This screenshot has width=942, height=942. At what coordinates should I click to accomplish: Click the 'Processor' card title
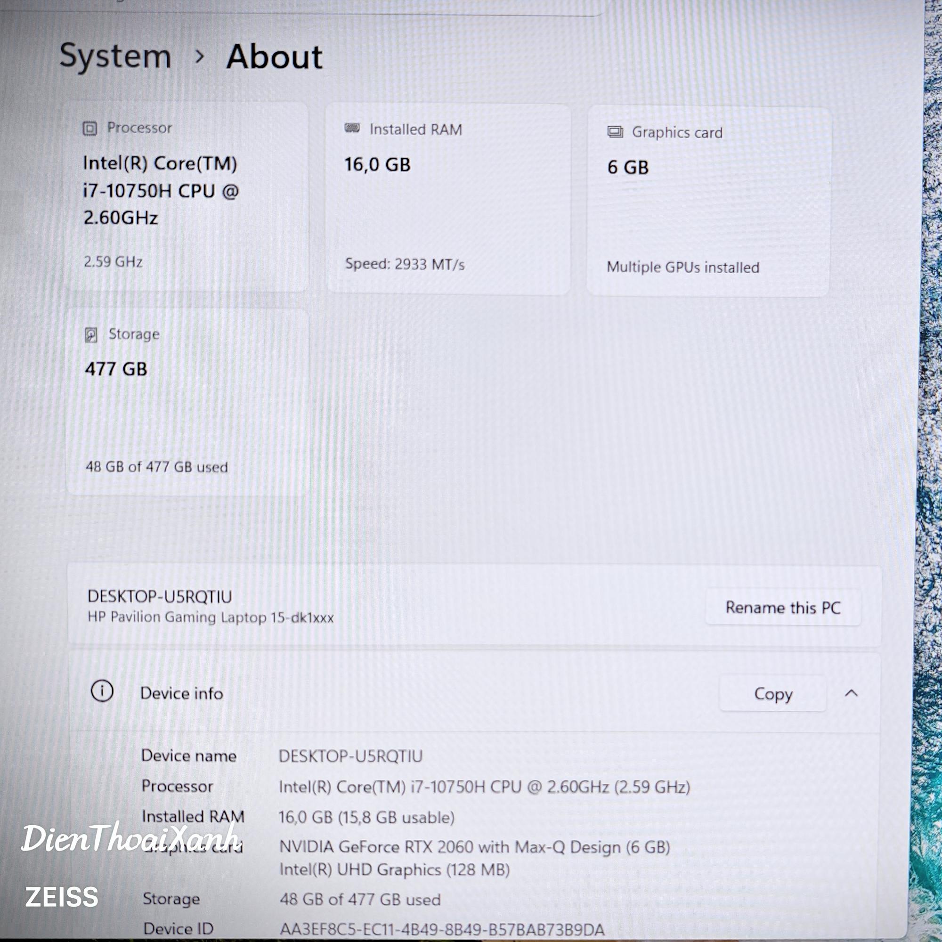139,128
